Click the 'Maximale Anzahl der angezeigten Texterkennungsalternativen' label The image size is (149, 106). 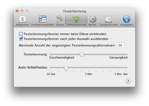point(67,45)
